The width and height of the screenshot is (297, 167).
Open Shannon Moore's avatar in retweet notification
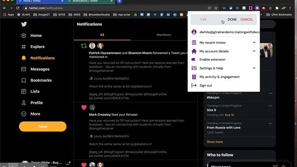(x=100, y=45)
